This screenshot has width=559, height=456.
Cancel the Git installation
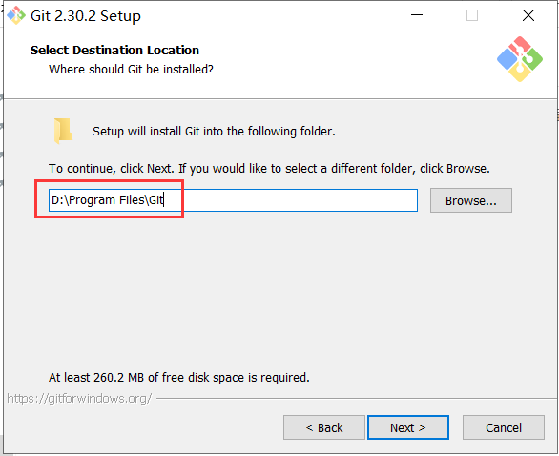(504, 427)
